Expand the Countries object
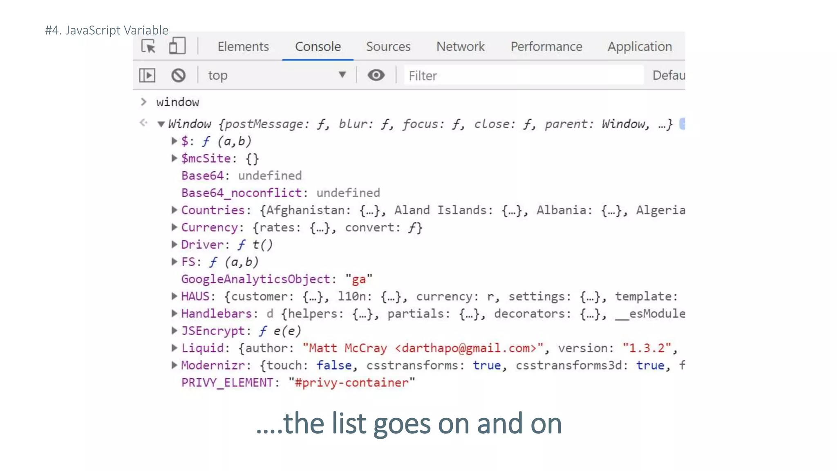This screenshot has width=837, height=471. (175, 210)
